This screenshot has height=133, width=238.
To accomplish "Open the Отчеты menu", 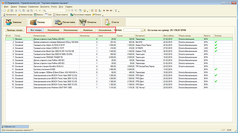I will (x=54, y=6).
